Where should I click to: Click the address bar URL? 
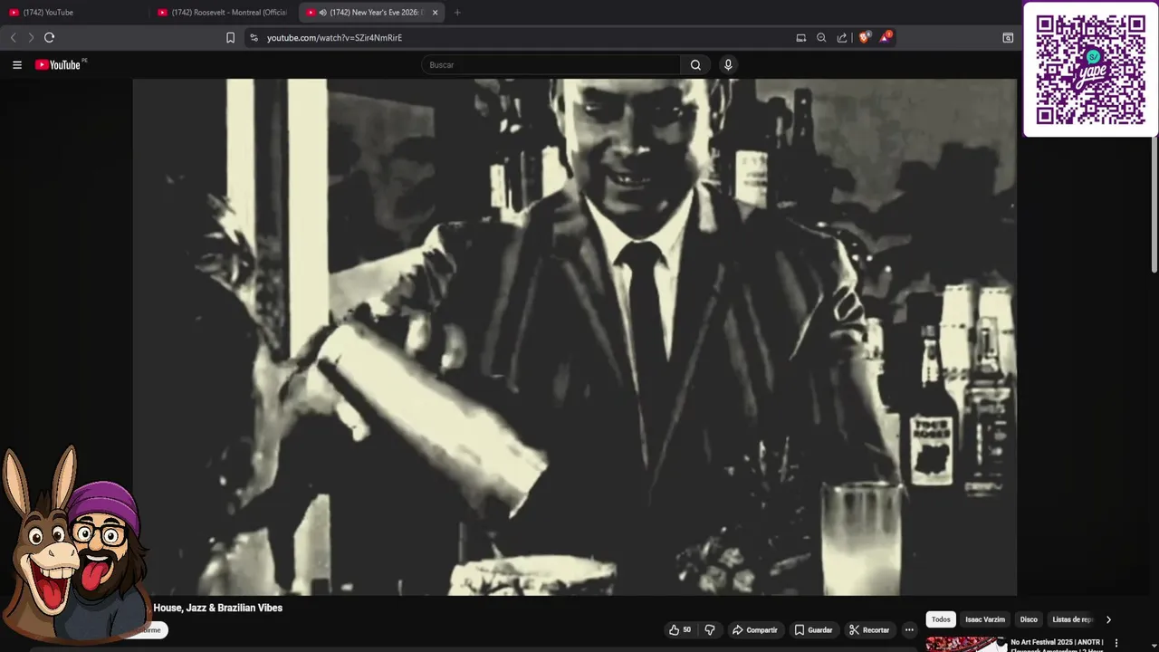click(334, 38)
